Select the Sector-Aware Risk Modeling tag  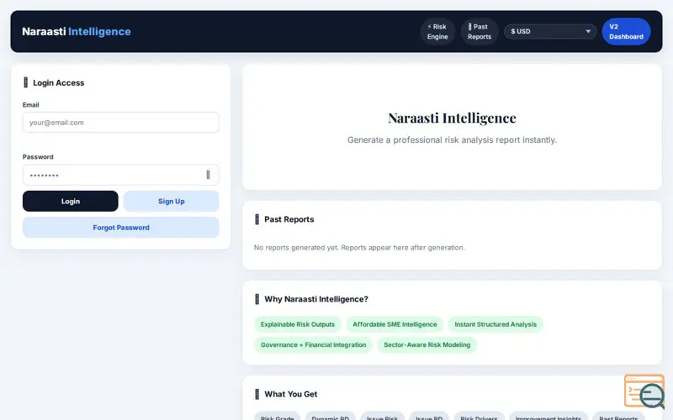(x=427, y=345)
